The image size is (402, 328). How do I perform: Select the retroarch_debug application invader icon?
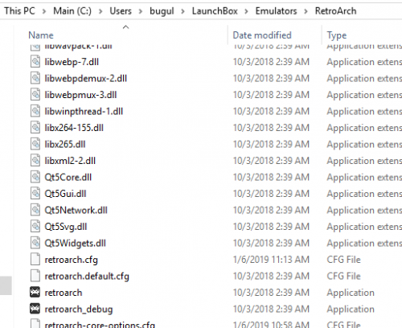pos(35,309)
